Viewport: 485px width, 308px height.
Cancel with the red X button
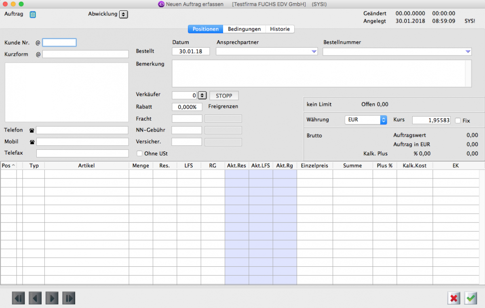pos(454,298)
